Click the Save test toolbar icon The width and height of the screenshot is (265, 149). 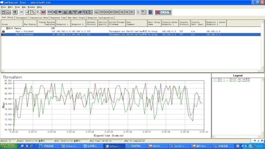coord(3,12)
